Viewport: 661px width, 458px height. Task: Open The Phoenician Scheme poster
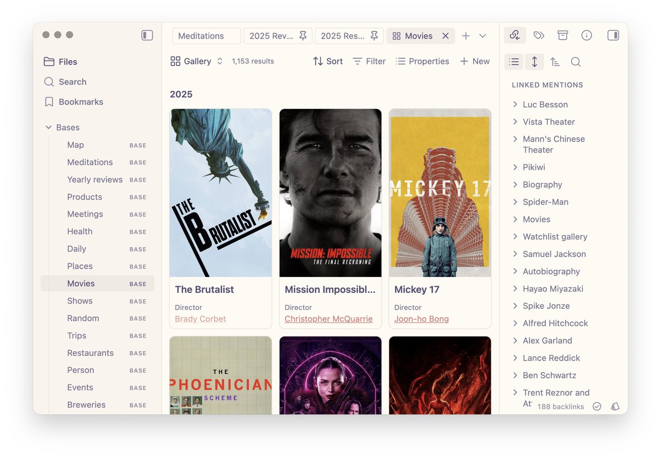pyautogui.click(x=221, y=375)
